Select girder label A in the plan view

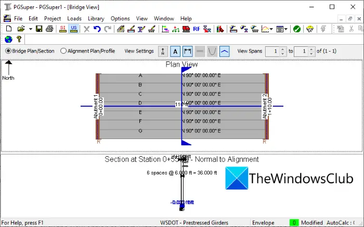[x=140, y=75]
